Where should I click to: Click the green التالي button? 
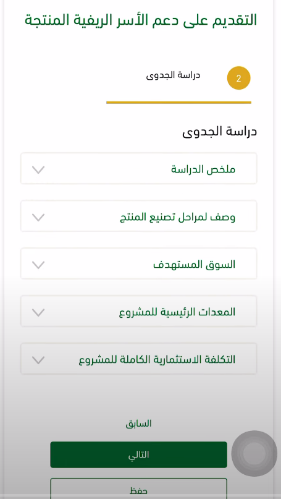click(138, 454)
